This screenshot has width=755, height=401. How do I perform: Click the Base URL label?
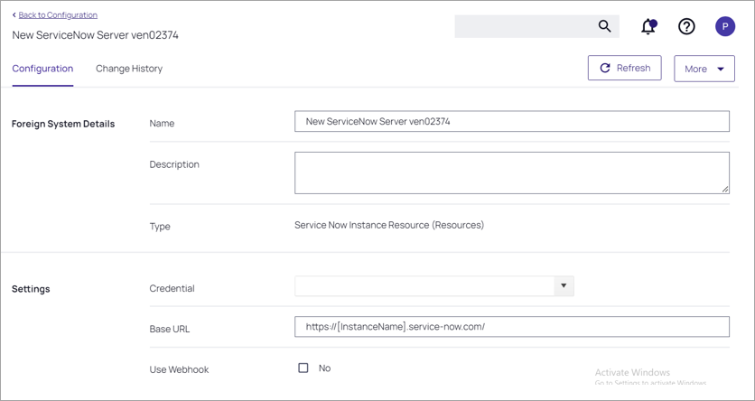[x=170, y=330]
